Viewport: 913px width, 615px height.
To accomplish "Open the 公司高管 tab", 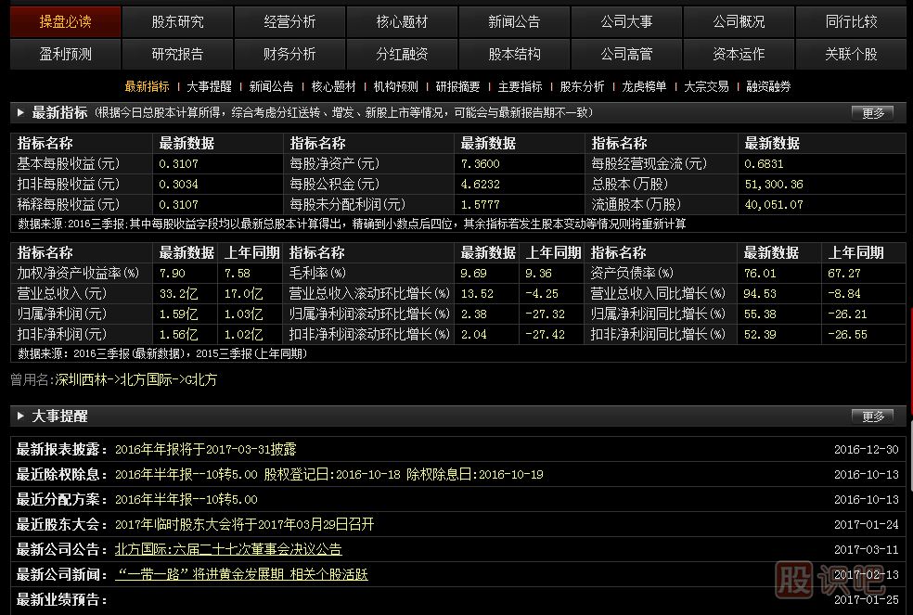I will click(626, 54).
